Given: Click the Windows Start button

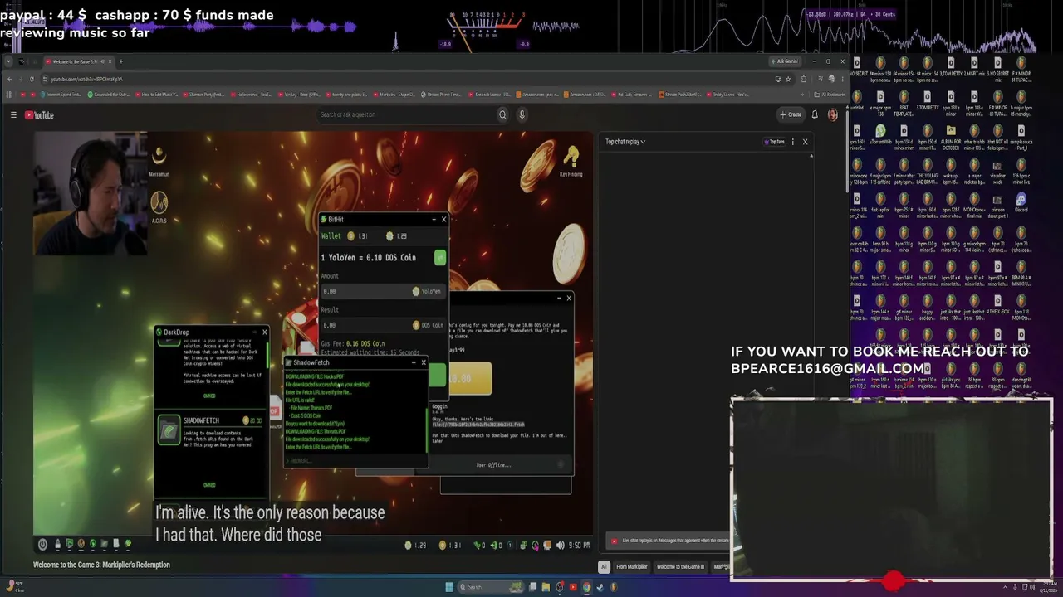Looking at the screenshot, I should pyautogui.click(x=449, y=587).
